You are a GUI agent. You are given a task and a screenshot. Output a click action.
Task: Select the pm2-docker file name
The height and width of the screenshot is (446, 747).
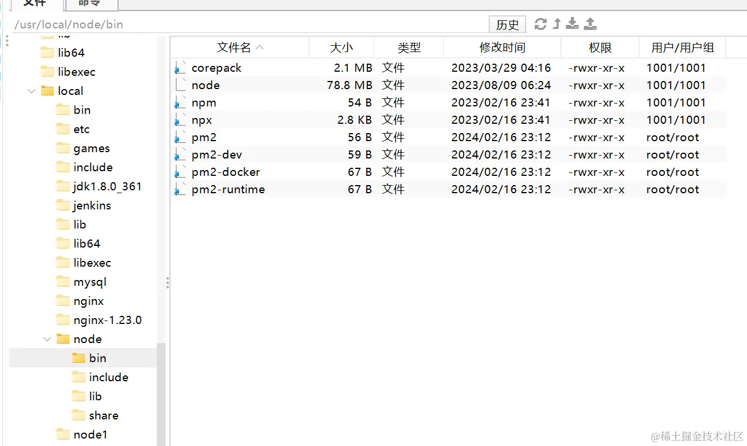[x=226, y=172]
